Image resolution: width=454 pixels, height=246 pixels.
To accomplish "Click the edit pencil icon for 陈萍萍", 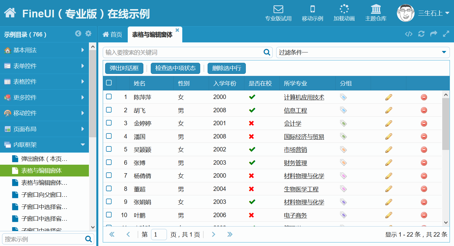I will click(389, 97).
